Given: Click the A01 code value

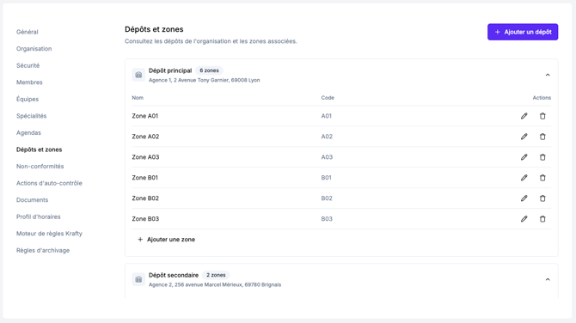Looking at the screenshot, I should point(326,116).
